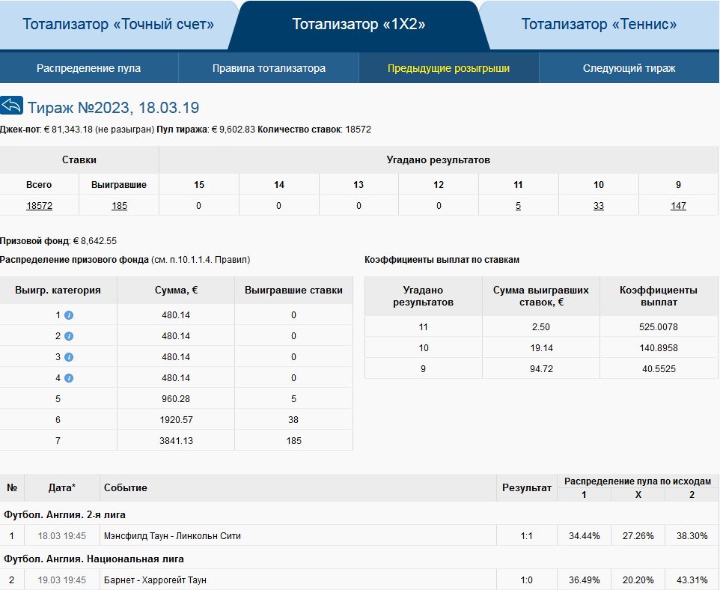Image resolution: width=720 pixels, height=590 pixels.
Task: Click the Мэнсфилд Таун - Линкольн Сити event row
Action: coord(172,535)
